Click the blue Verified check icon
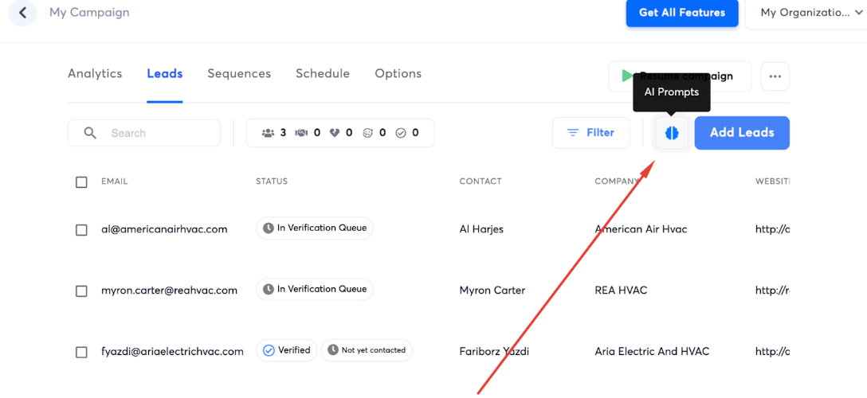This screenshot has height=398, width=867. click(269, 350)
